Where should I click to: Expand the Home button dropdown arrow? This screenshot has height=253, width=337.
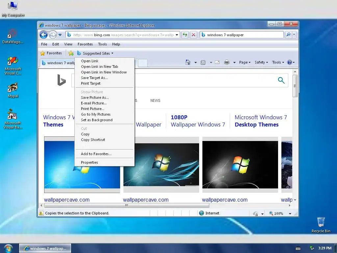click(195, 62)
